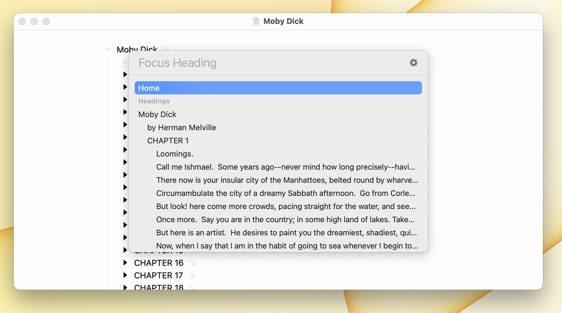
Task: Focus on the CHAPTER 1 heading
Action: coord(278,141)
